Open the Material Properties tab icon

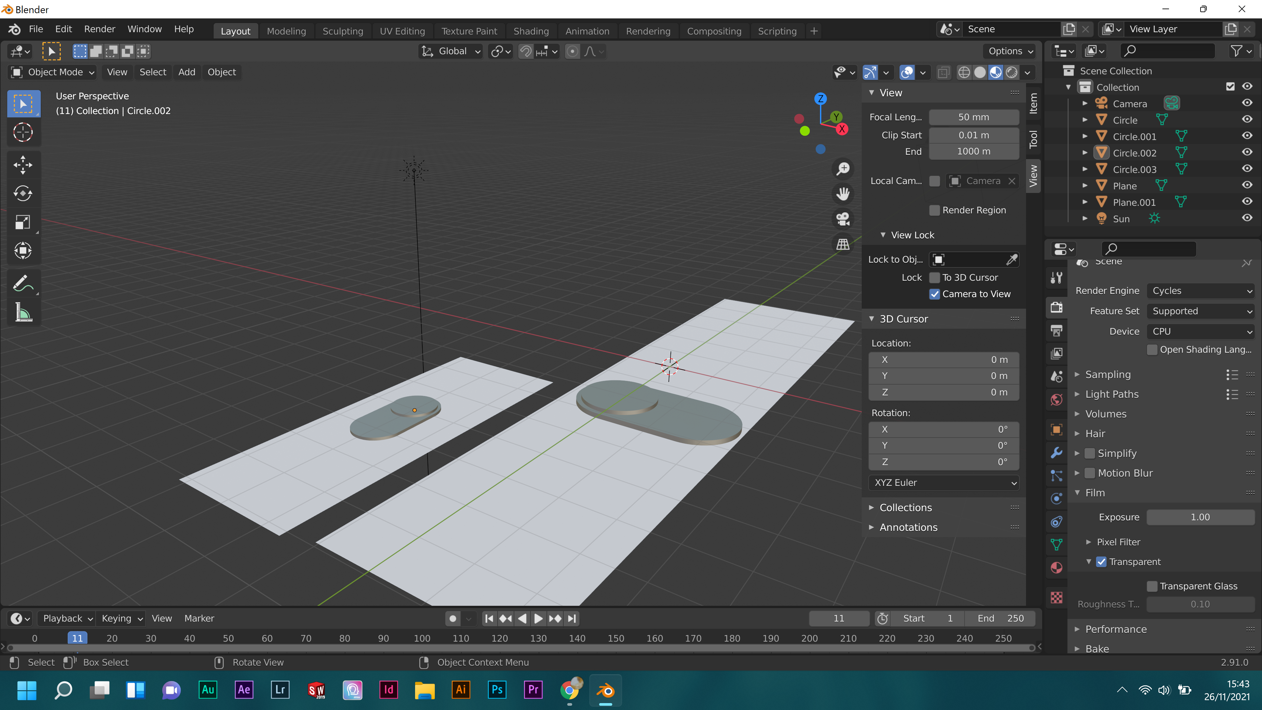[x=1057, y=568]
